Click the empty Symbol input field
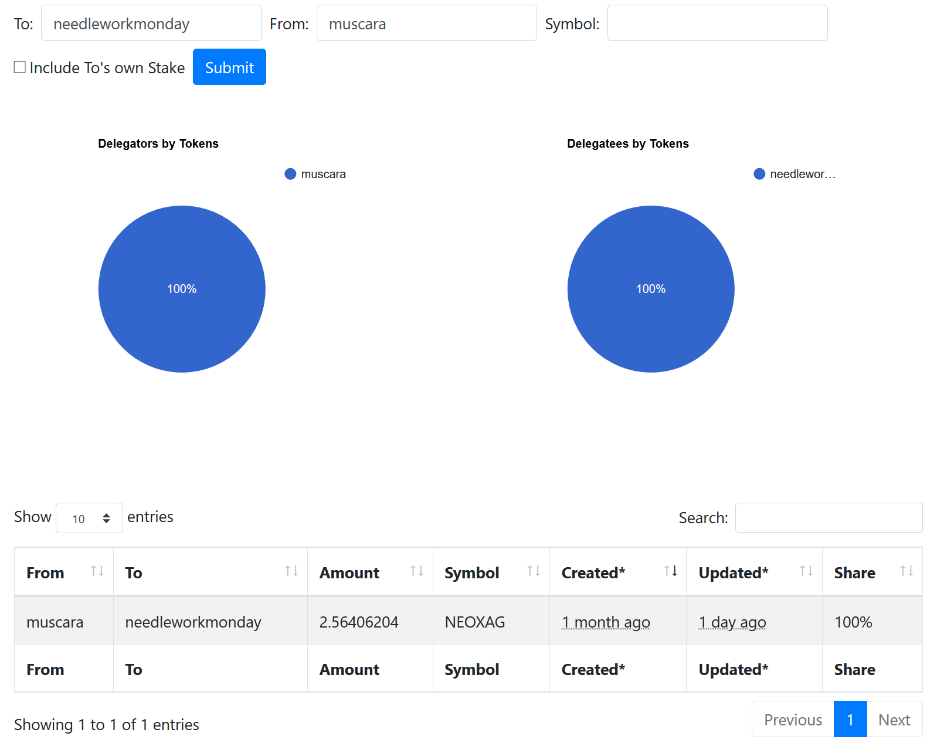Viewport: 937px width, 750px height. [717, 23]
